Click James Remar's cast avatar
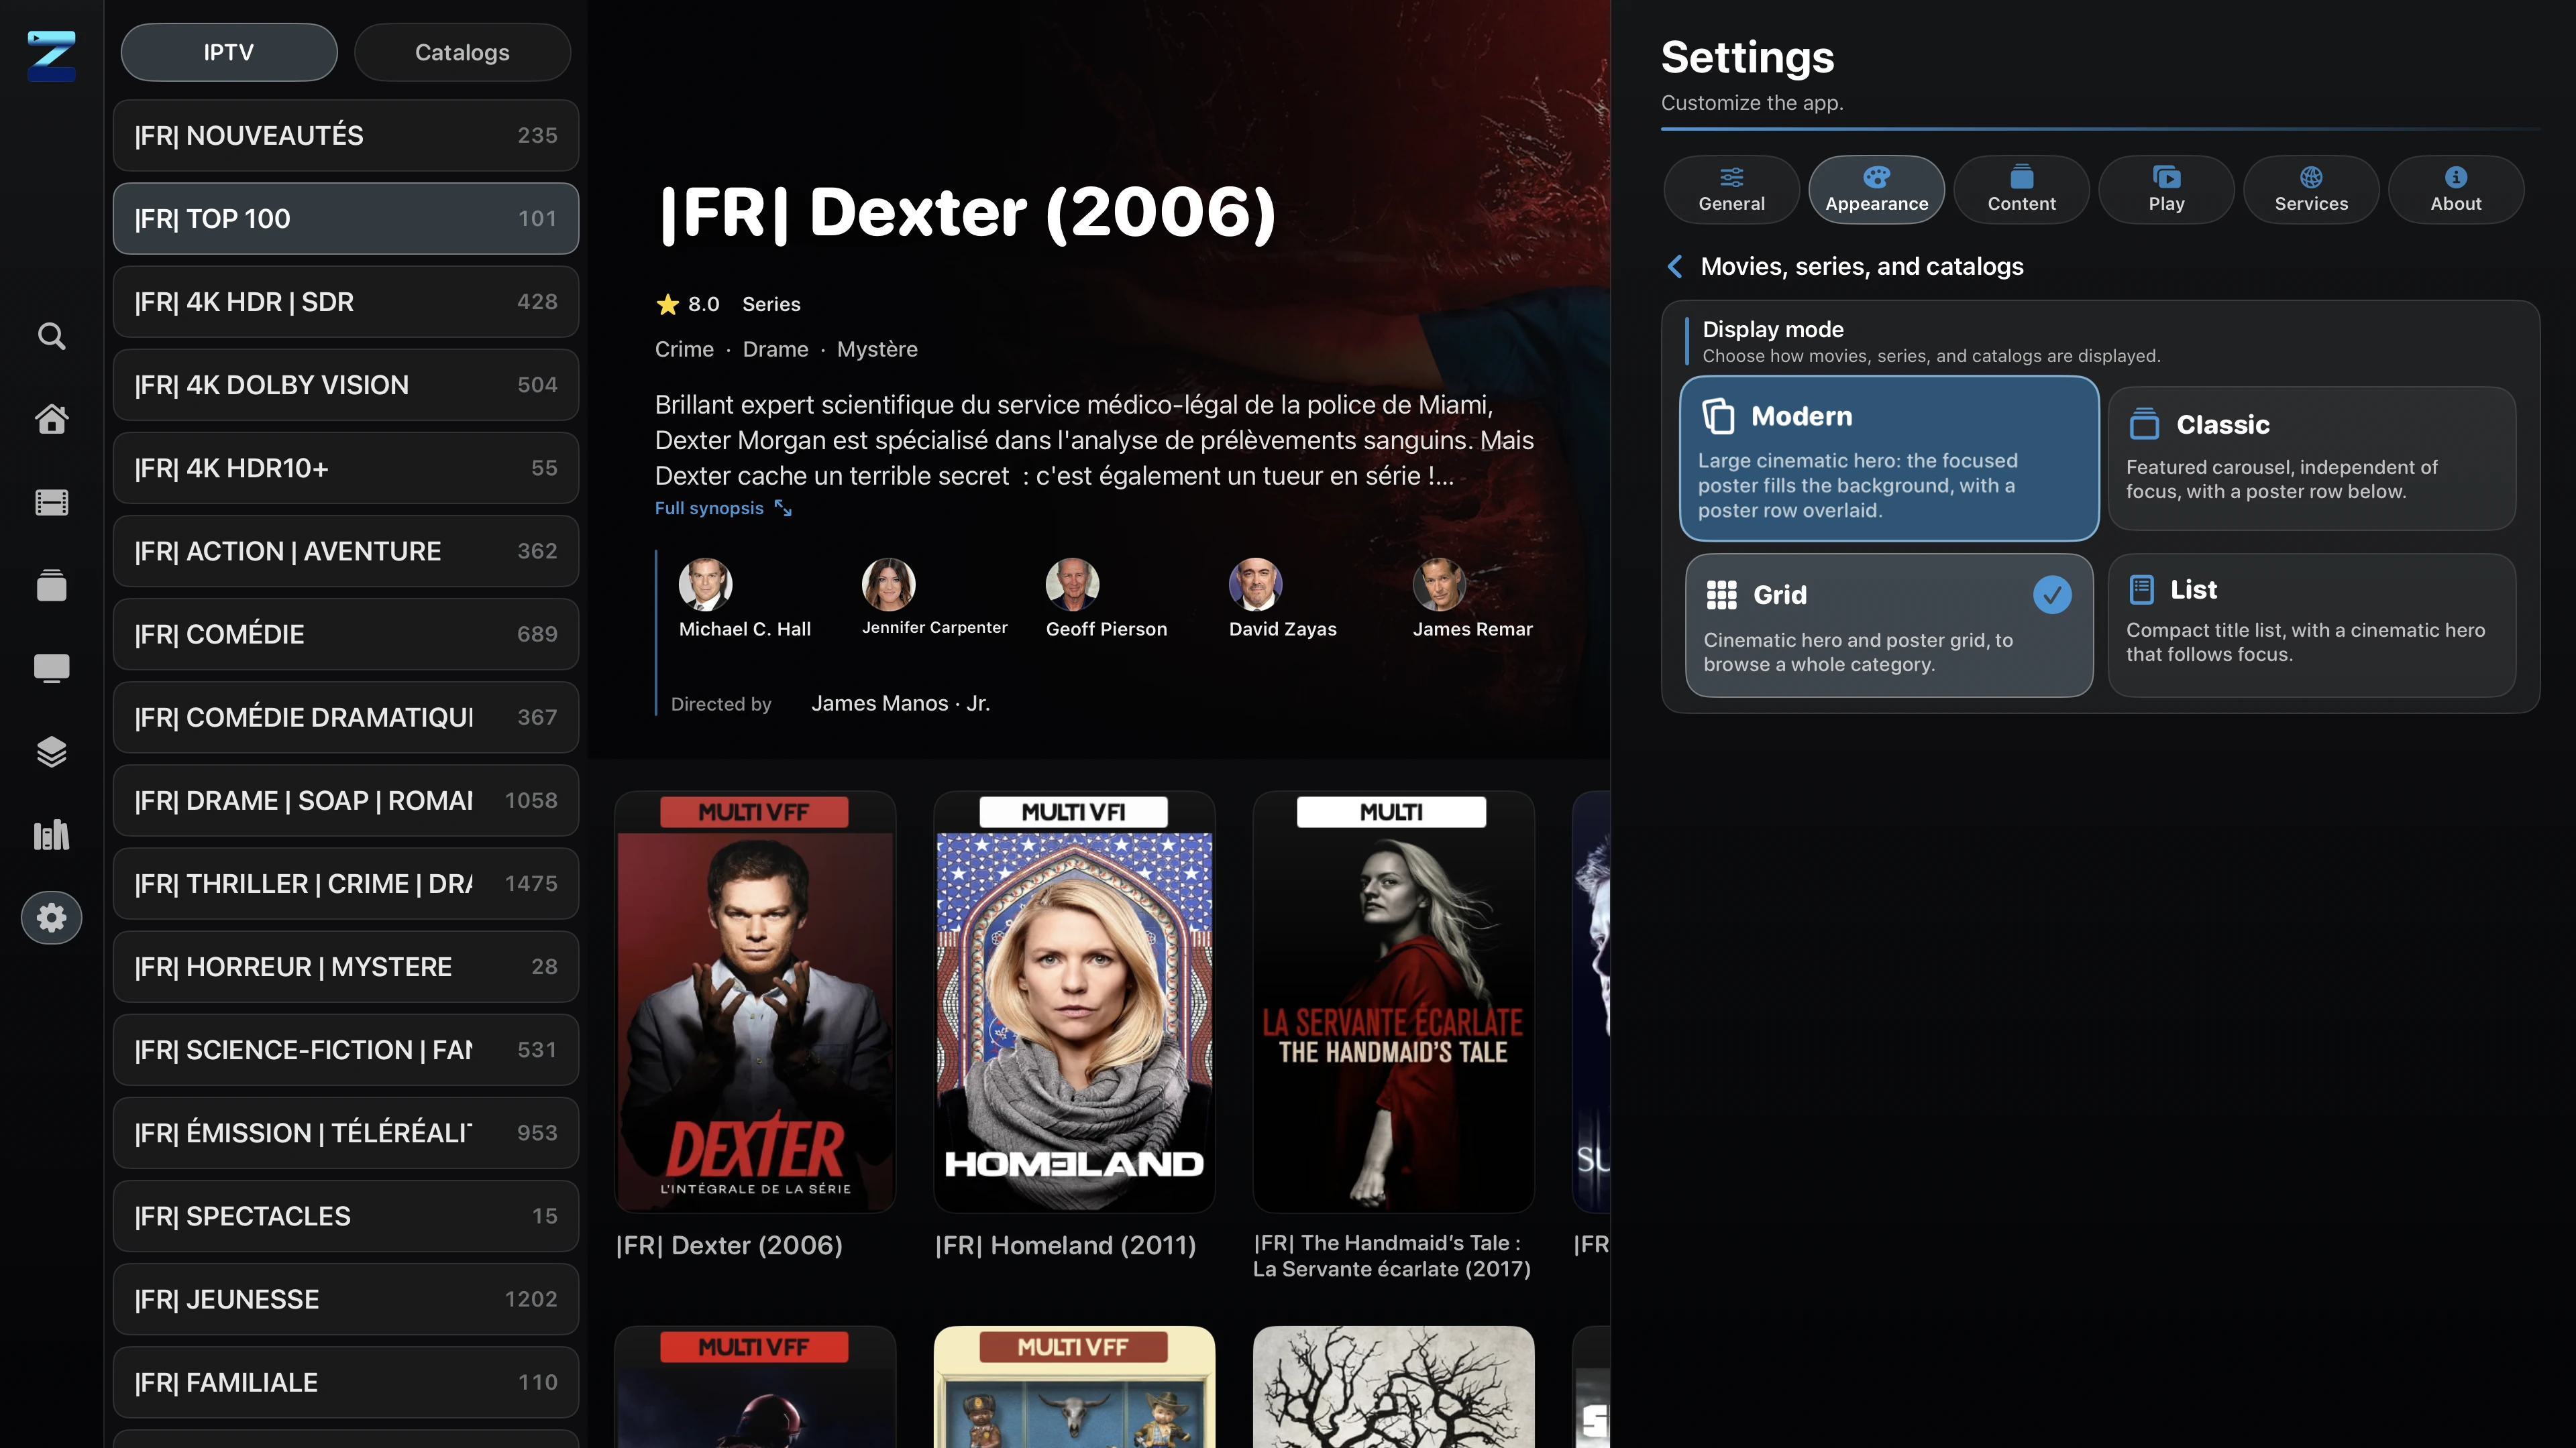The height and width of the screenshot is (1448, 2576). (1439, 584)
